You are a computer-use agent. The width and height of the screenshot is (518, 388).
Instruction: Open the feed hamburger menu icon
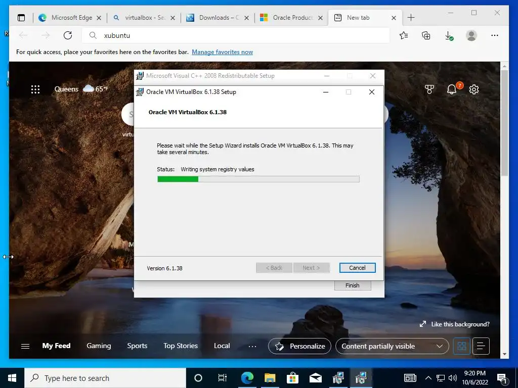tap(25, 346)
